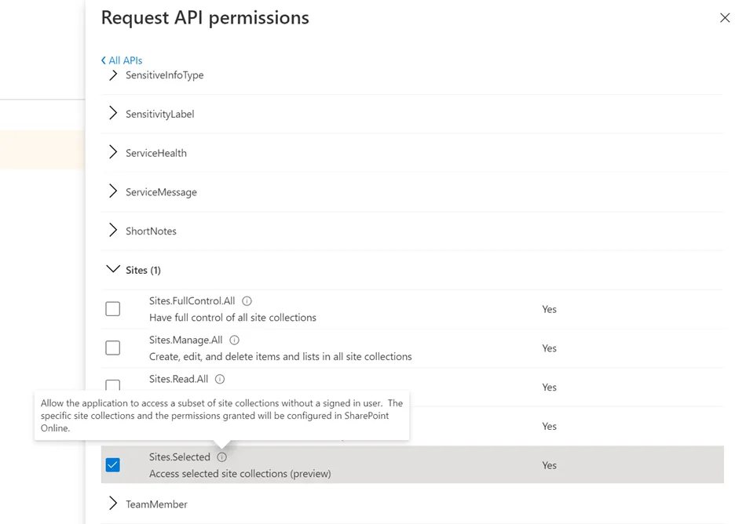Select the Sites.Selected permission name text
Screen dimensions: 735x524
tap(180, 457)
